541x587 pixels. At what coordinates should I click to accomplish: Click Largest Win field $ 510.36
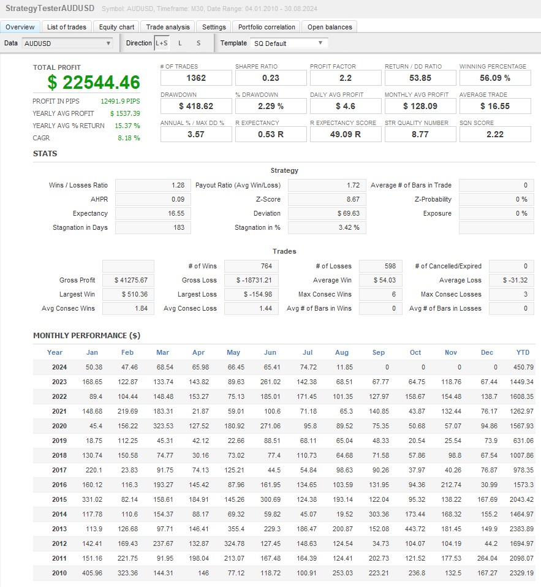point(128,294)
